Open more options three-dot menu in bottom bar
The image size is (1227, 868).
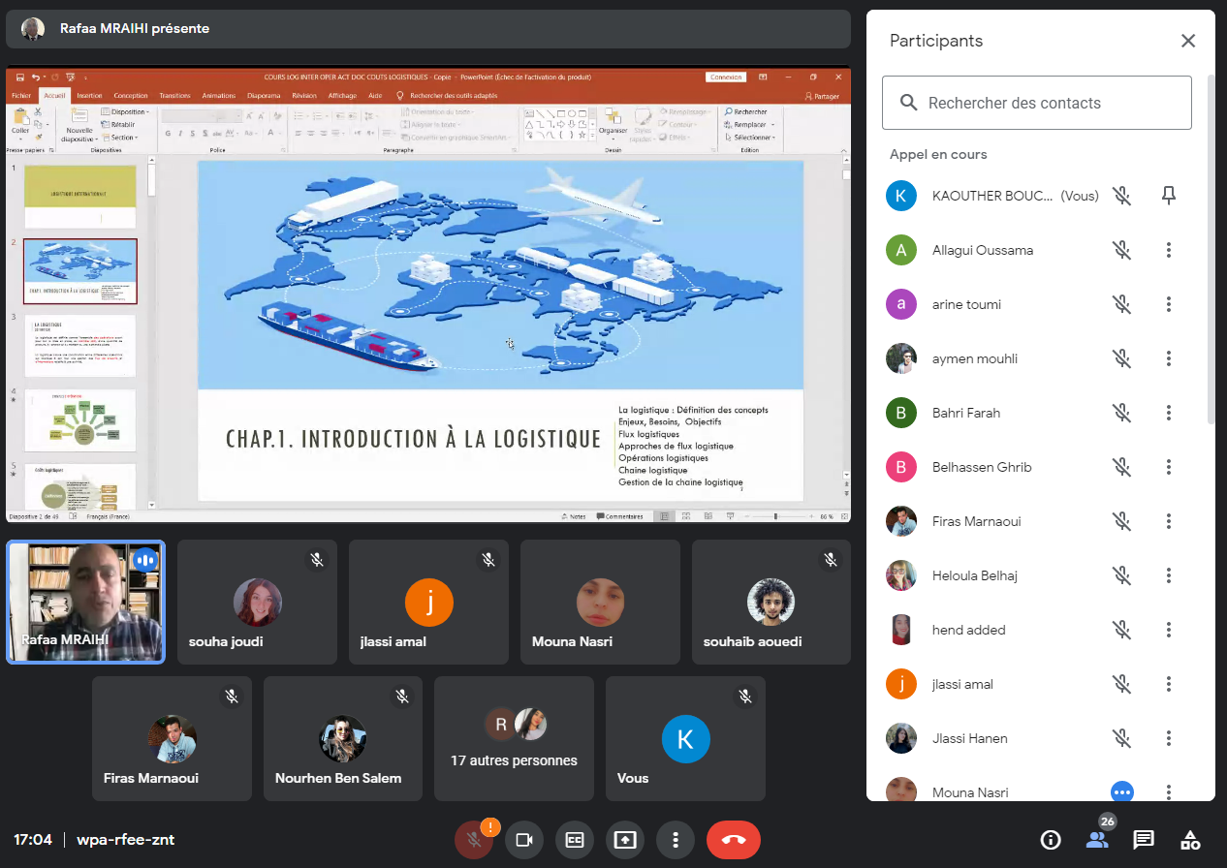point(676,840)
